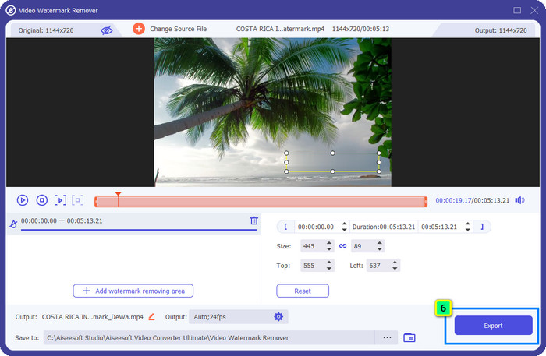Maximize the Video Watermark Remover window
This screenshot has width=546, height=356.
pyautogui.click(x=517, y=10)
